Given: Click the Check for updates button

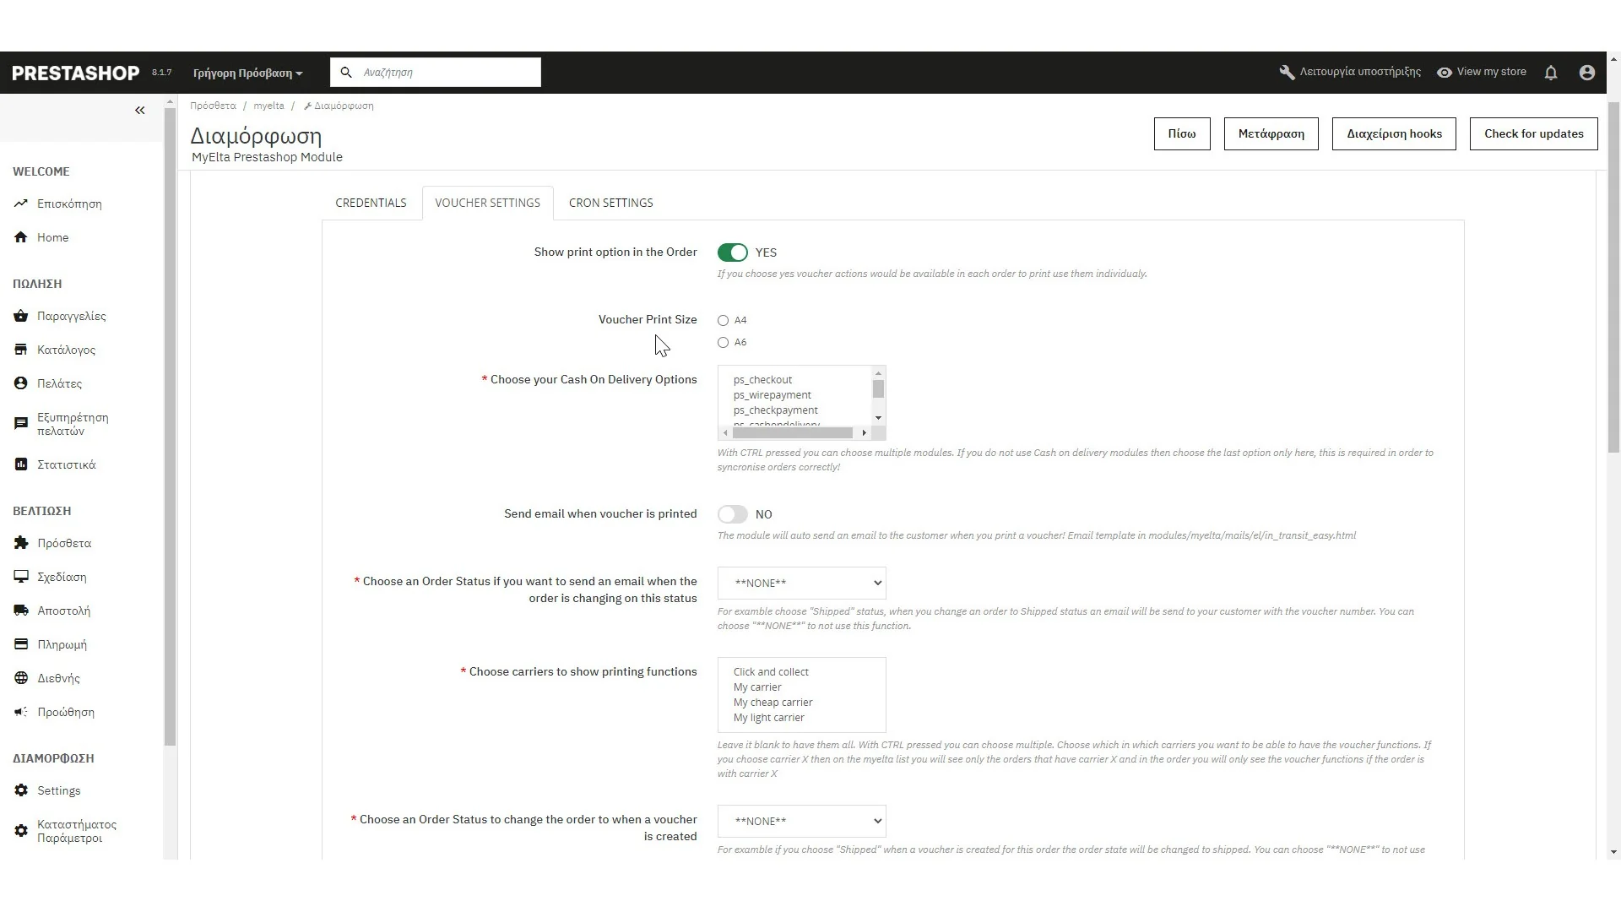Looking at the screenshot, I should pos(1533,134).
